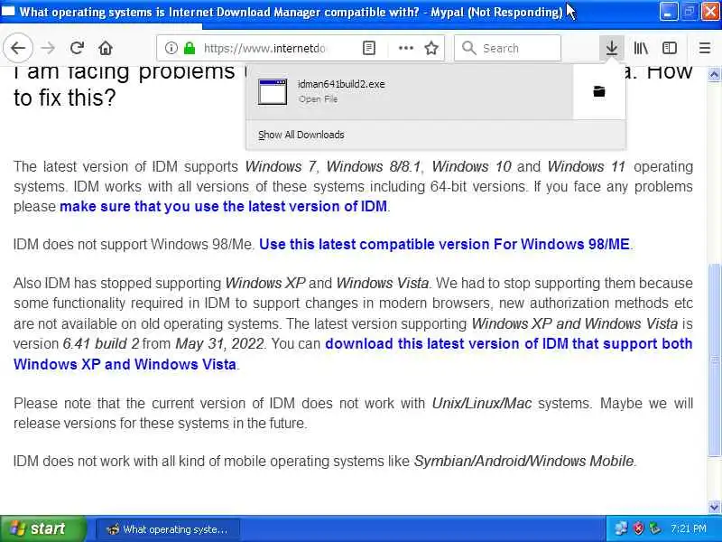Open the hamburger application menu

pos(705,48)
